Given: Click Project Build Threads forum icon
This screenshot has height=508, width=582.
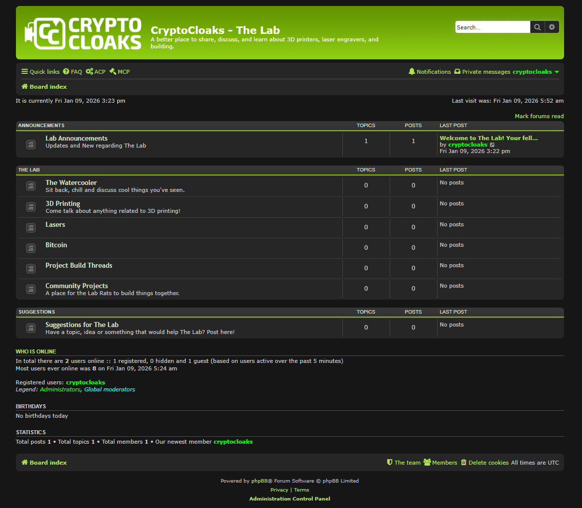Looking at the screenshot, I should coord(31,269).
